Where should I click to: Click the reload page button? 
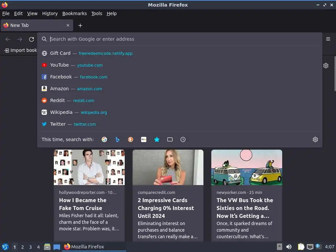click(x=31, y=39)
